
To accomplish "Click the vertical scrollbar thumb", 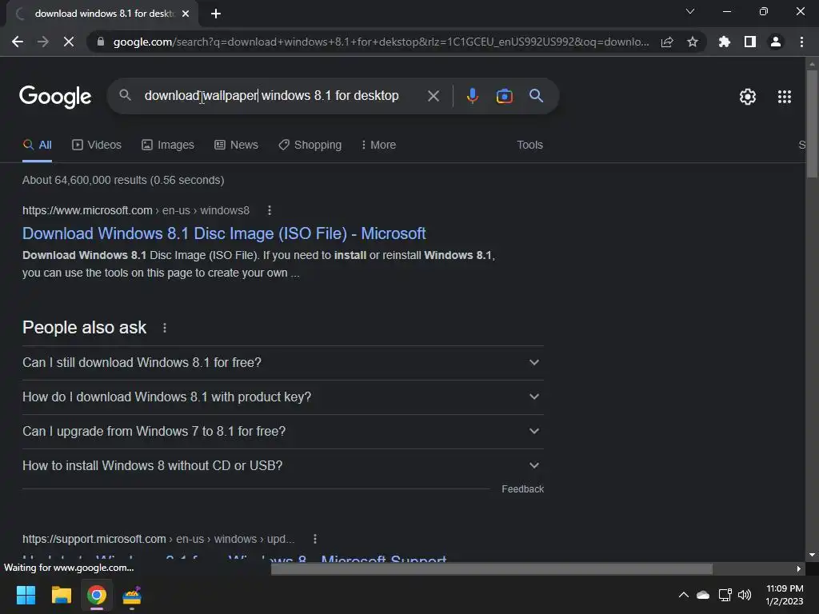I will click(x=812, y=123).
